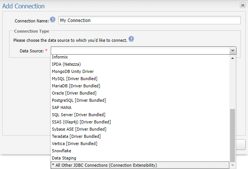Choose SQL Server [Driver Bundled] entry

140,115
